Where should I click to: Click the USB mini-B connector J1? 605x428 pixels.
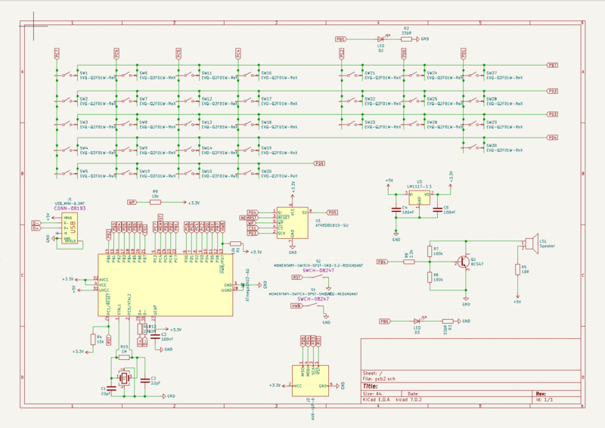tap(70, 230)
